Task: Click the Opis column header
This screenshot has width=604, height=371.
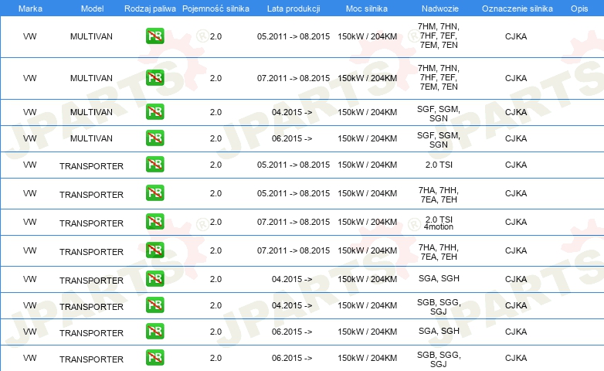Action: (579, 8)
